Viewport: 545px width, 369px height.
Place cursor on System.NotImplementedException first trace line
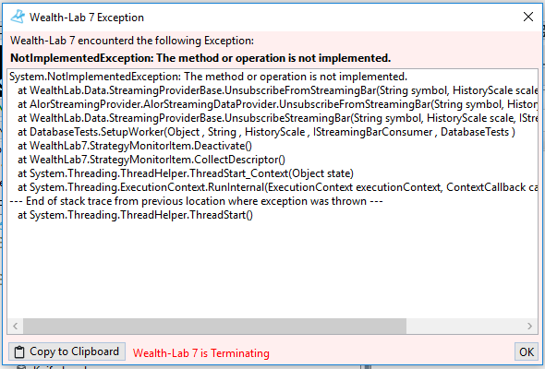pos(208,77)
